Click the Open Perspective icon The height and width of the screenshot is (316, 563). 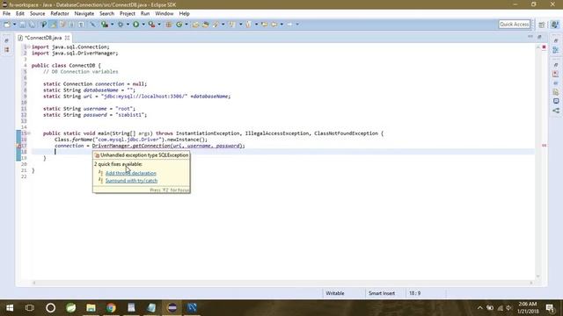pos(542,25)
